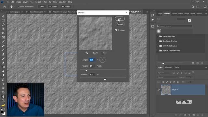The image size is (208, 117).
Task: Expand Dry Media Brushes folder
Action: (x=158, y=41)
